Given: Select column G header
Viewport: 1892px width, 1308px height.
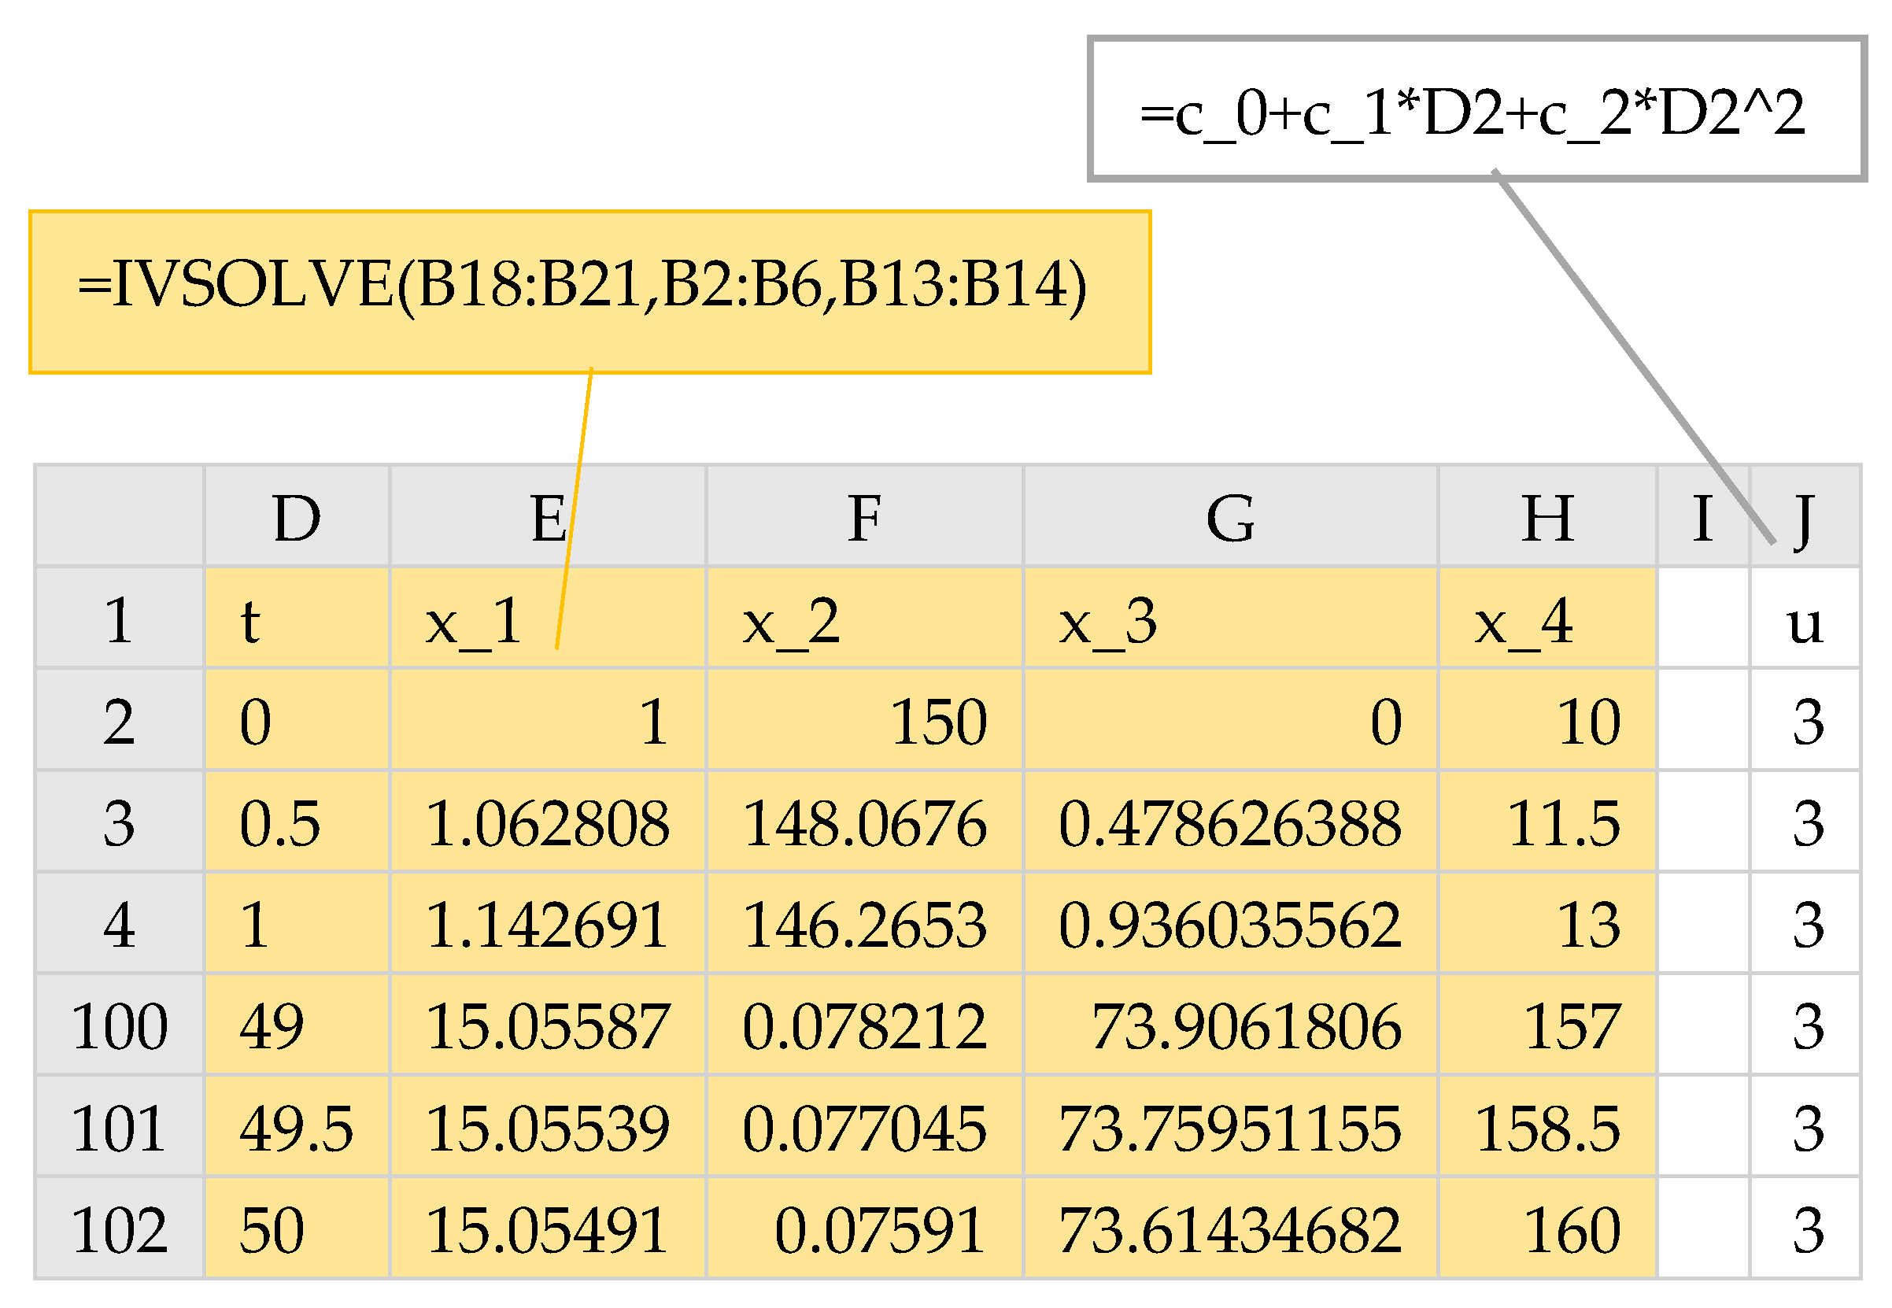Looking at the screenshot, I should (1230, 518).
